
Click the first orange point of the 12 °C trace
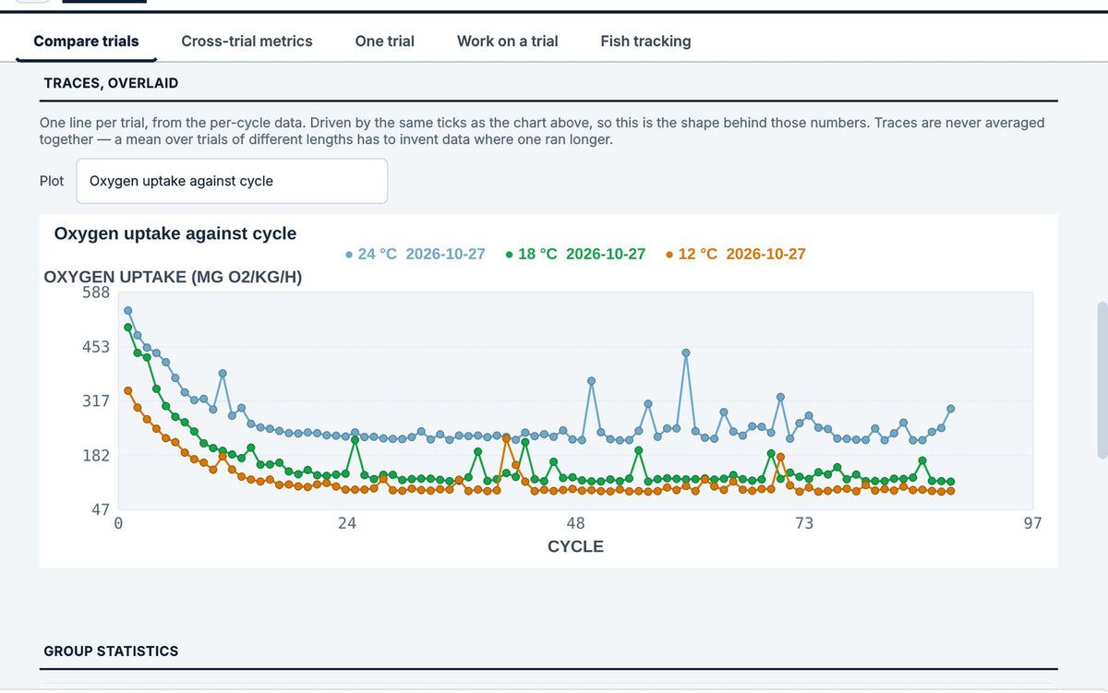click(127, 390)
